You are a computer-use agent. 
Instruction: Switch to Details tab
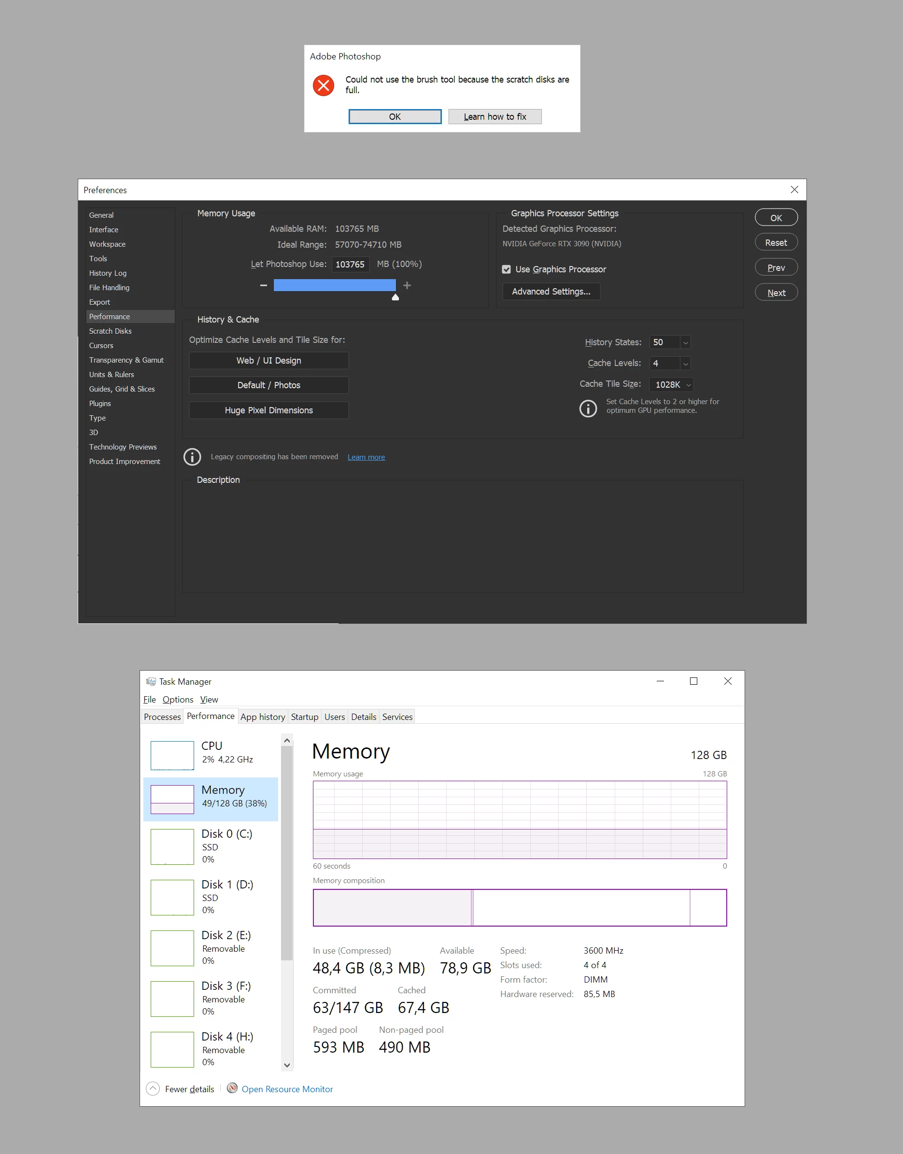(x=364, y=717)
